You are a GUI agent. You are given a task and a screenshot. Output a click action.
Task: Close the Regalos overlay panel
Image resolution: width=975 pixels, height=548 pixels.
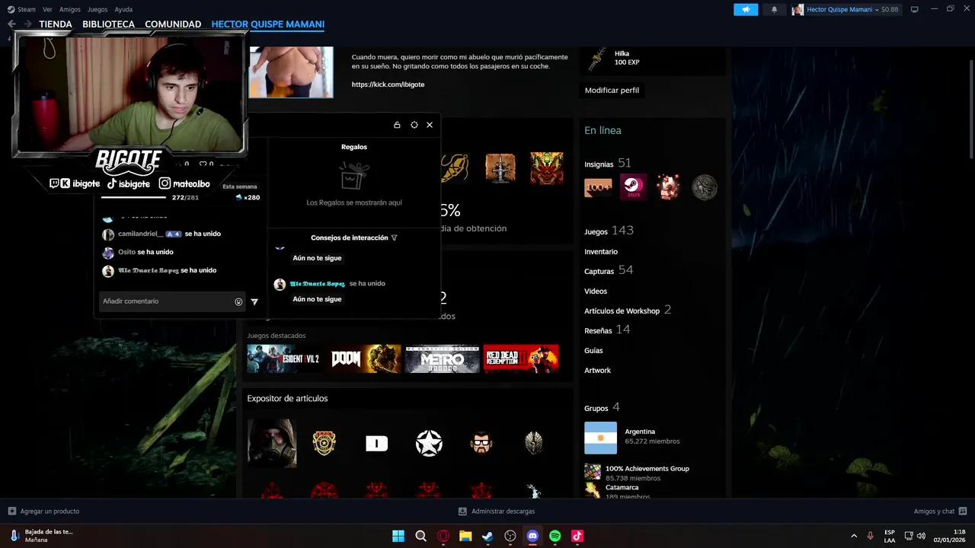pyautogui.click(x=430, y=125)
